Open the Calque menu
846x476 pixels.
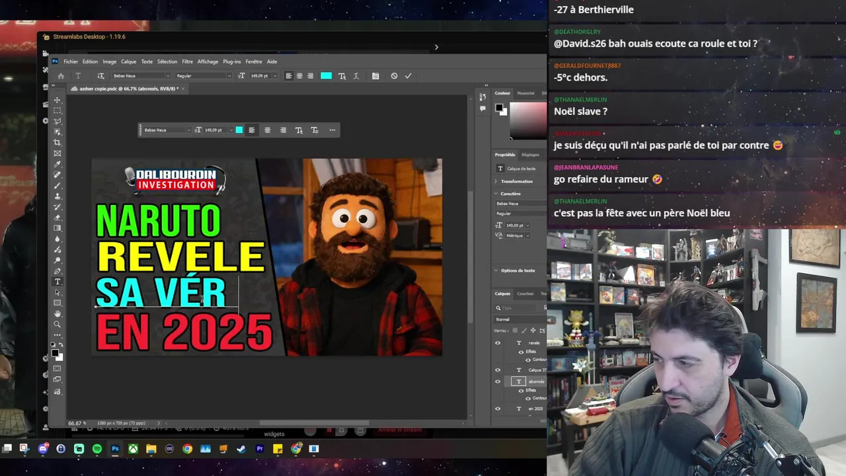(128, 61)
